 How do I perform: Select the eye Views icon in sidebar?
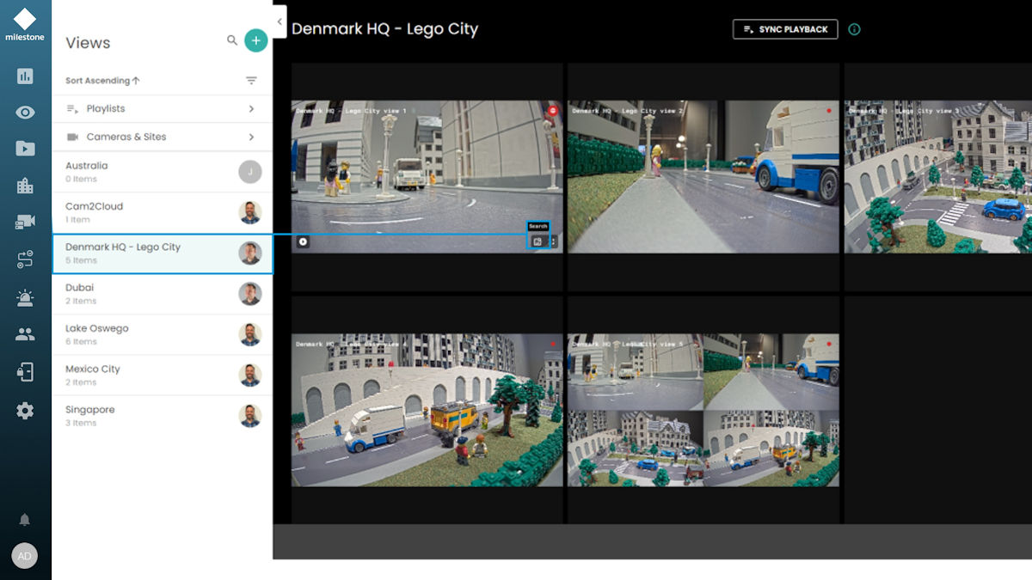[x=25, y=113]
